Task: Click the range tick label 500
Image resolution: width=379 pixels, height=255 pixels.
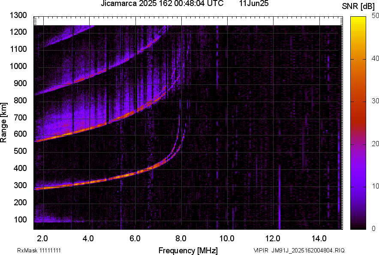Action: click(x=20, y=151)
